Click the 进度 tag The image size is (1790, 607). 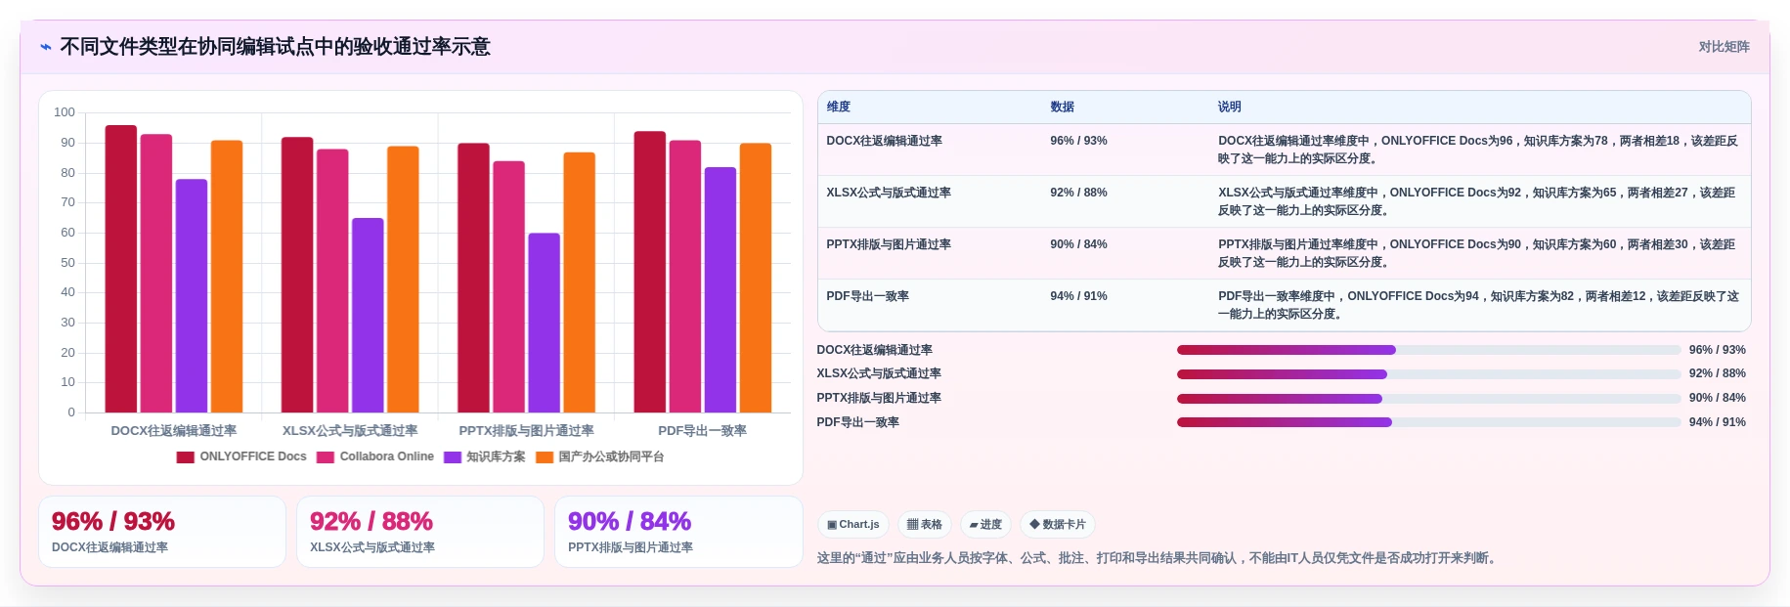[985, 525]
